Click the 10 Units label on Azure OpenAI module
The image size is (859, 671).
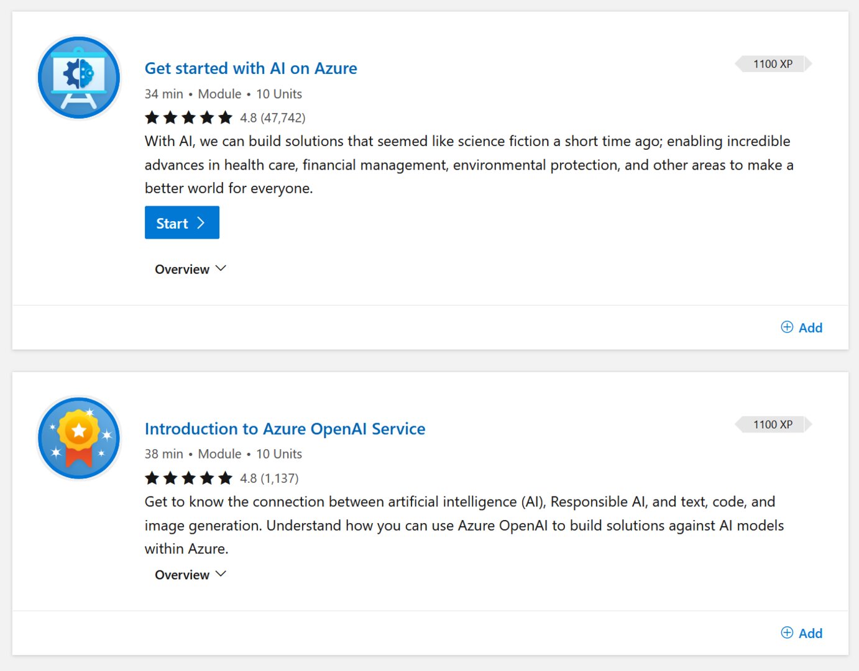[x=278, y=454]
